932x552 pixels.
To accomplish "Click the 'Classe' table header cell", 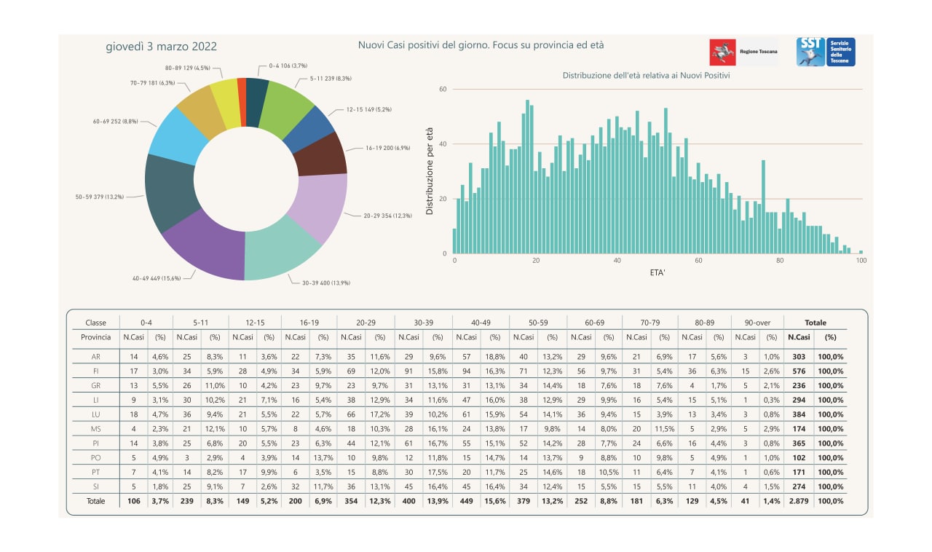I will [95, 323].
